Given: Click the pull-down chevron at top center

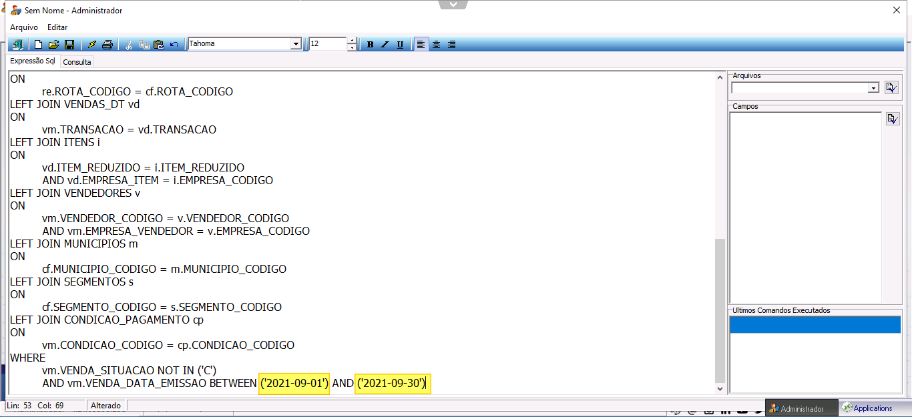Looking at the screenshot, I should click(453, 5).
